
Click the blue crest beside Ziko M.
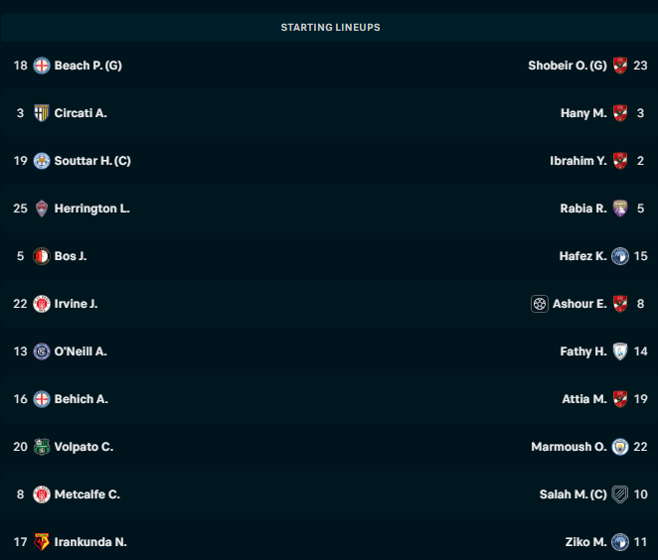(620, 542)
